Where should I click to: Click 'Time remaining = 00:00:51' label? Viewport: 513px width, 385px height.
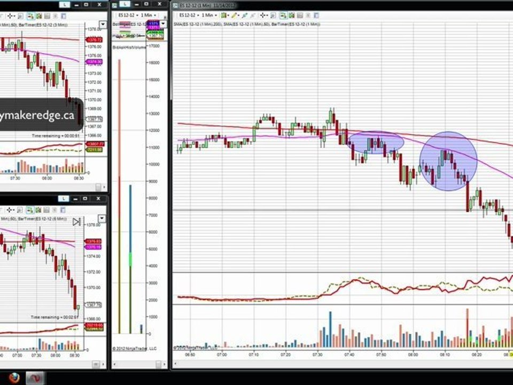[56, 135]
